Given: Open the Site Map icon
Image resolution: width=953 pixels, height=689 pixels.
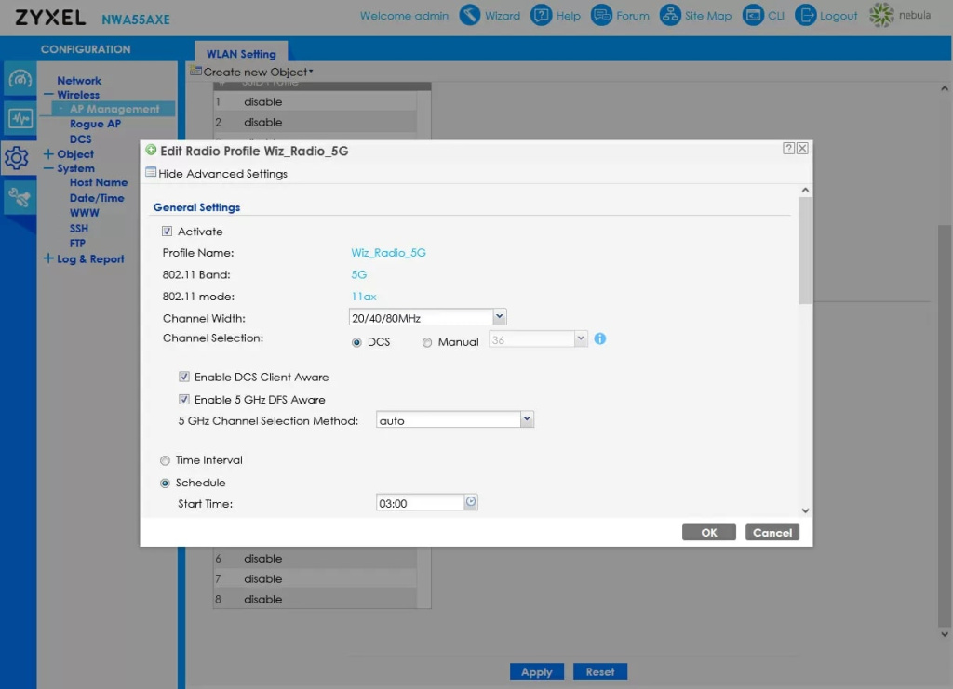Looking at the screenshot, I should (x=670, y=16).
